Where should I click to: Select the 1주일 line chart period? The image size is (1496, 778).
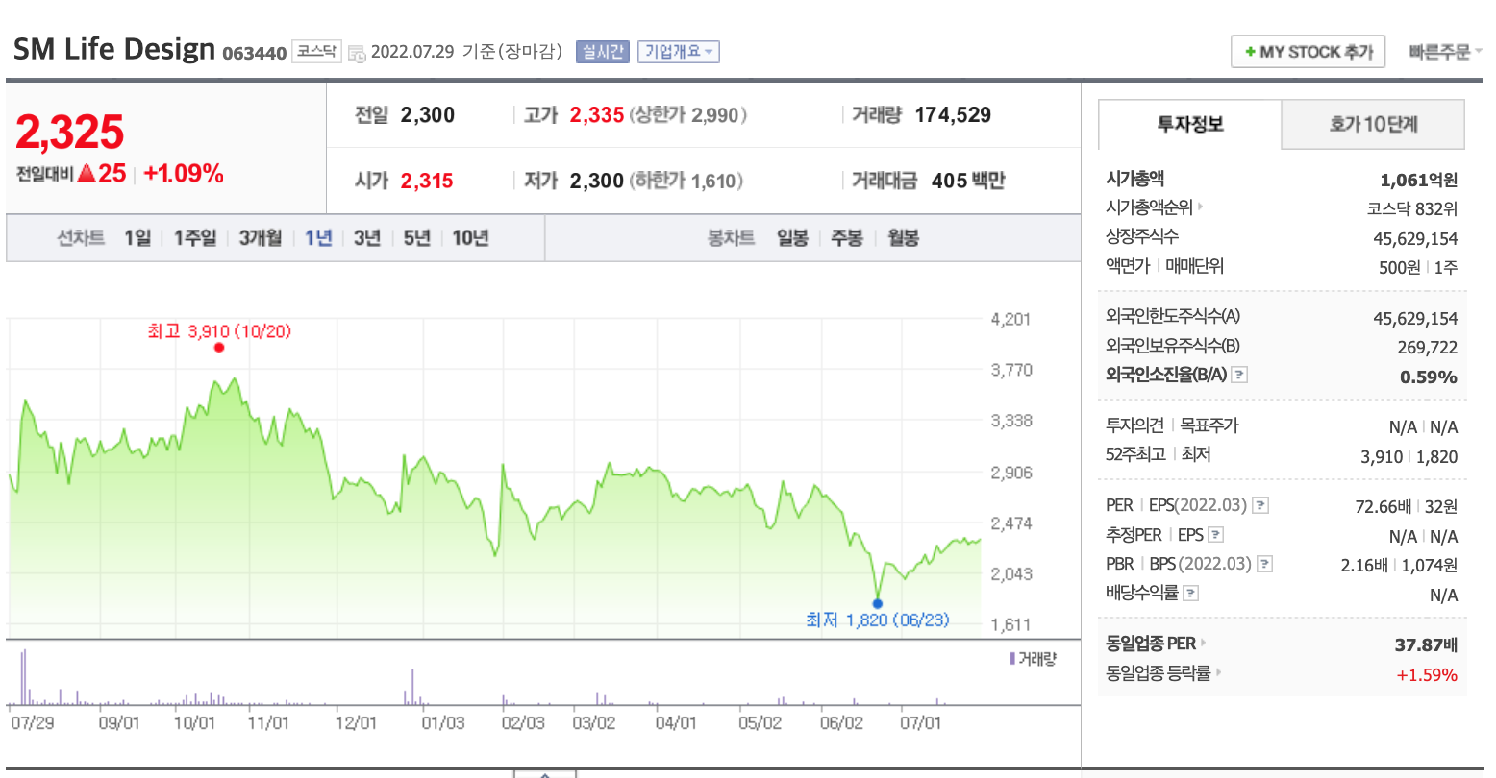(195, 238)
